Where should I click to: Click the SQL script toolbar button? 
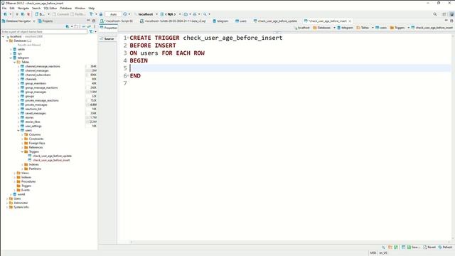(40, 14)
